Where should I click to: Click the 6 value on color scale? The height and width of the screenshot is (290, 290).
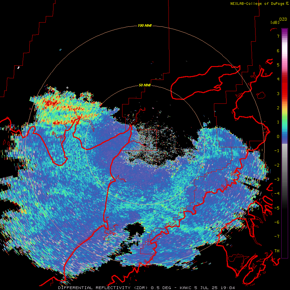pos(278,51)
